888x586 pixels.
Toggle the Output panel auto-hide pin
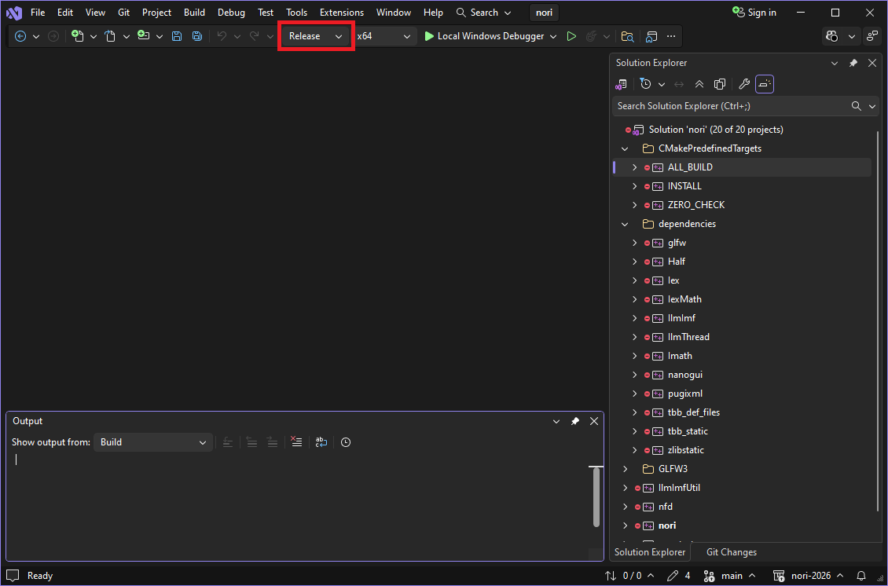(575, 421)
